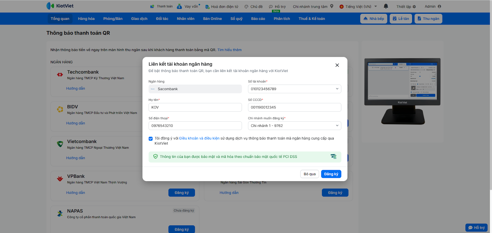The width and height of the screenshot is (492, 233).
Task: Click Bỏ qua in the dialog
Action: tap(310, 174)
